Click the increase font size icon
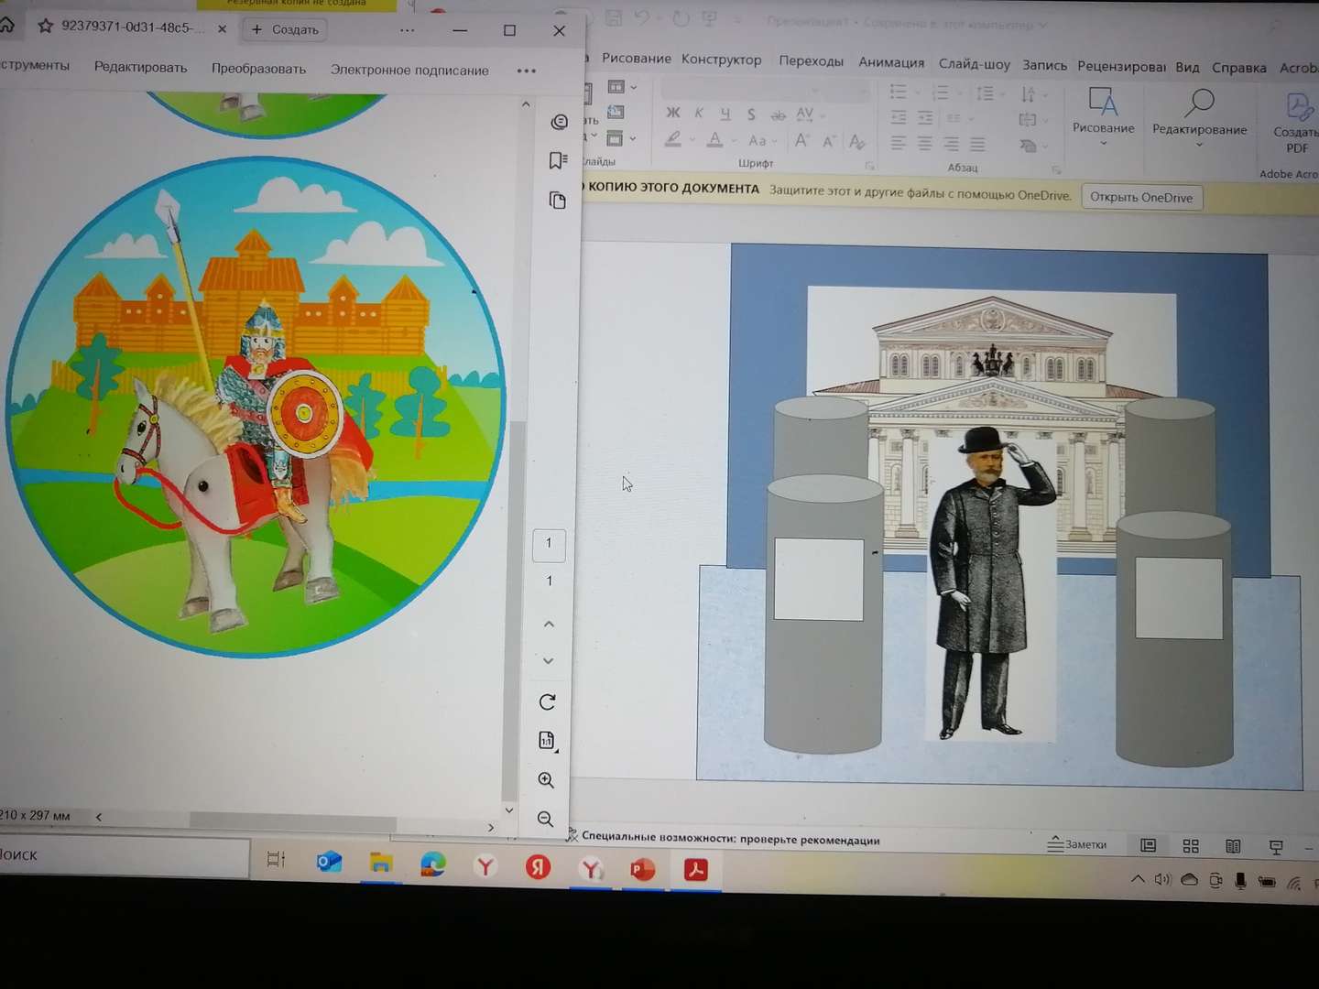 (801, 139)
